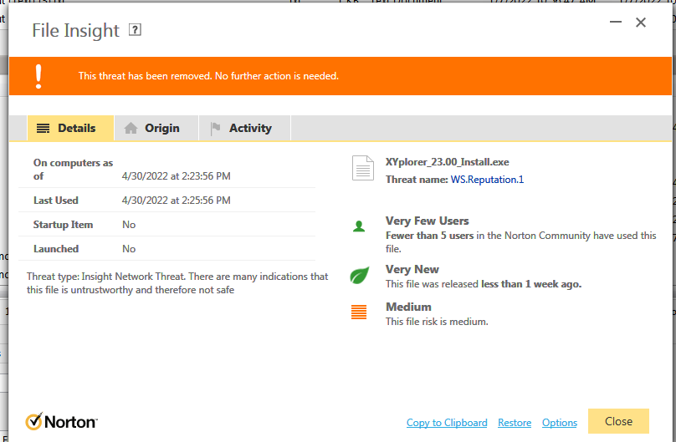Close File Insight with the X button
Viewport: 676px width, 442px height.
pyautogui.click(x=641, y=23)
